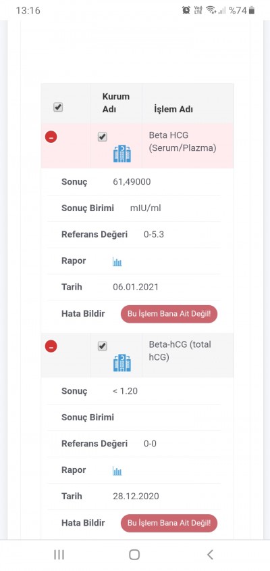This screenshot has height=571, width=270.
Task: Uncheck the Beta HCG (Serum/Plazma) checkbox
Action: [x=103, y=137]
